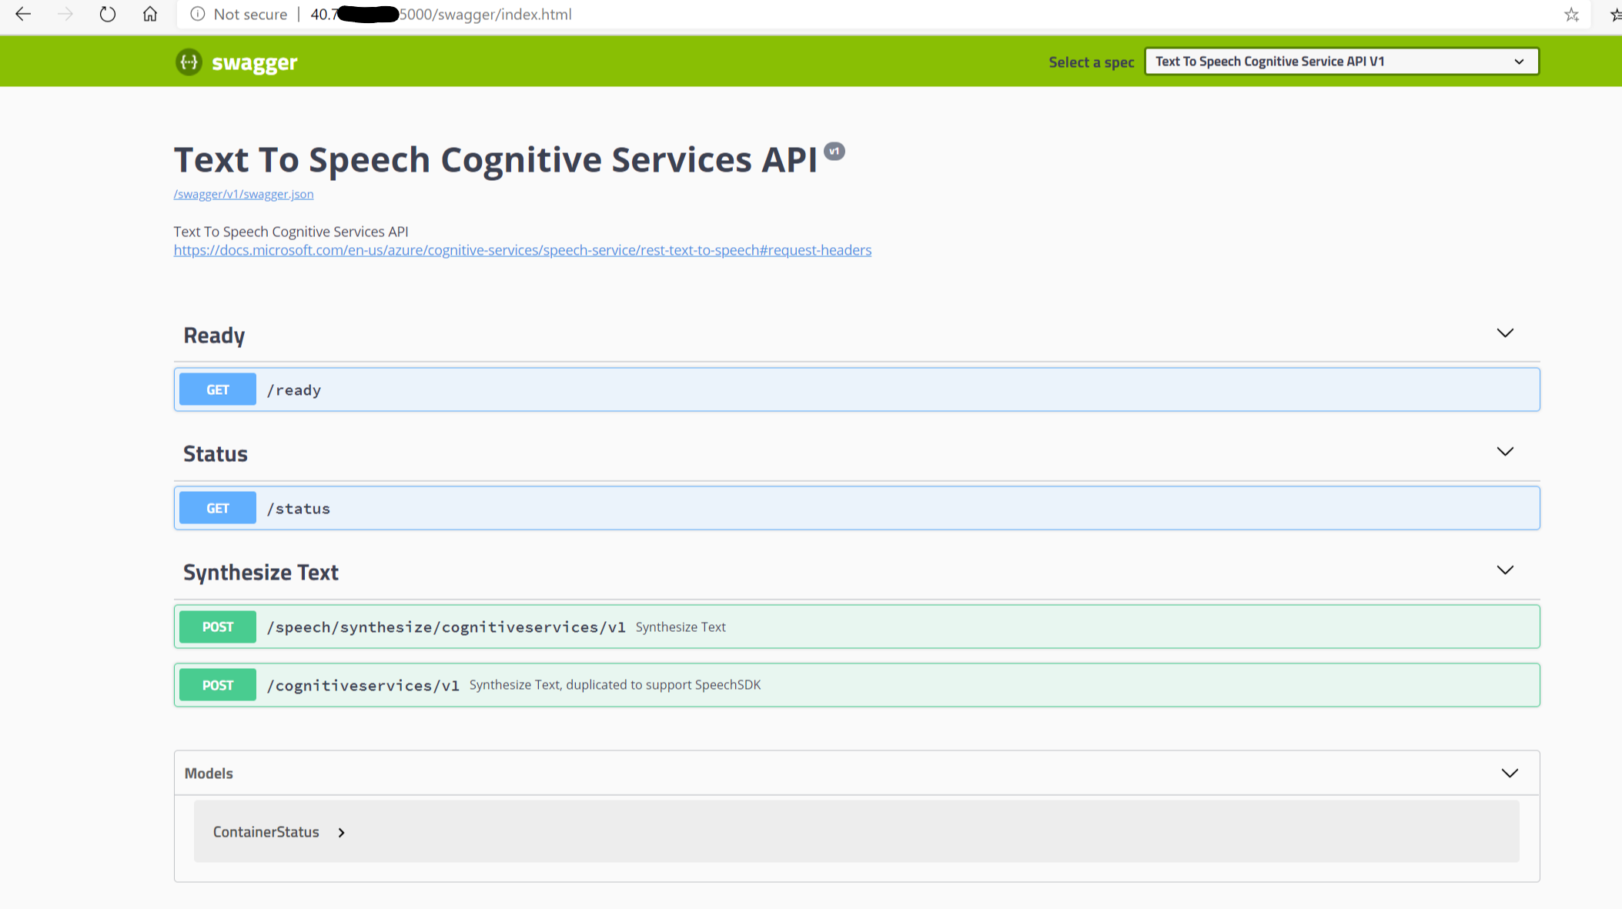Click the bookmark star icon
The height and width of the screenshot is (909, 1622).
pyautogui.click(x=1571, y=14)
